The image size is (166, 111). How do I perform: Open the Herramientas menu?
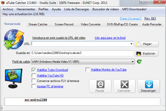(26, 9)
